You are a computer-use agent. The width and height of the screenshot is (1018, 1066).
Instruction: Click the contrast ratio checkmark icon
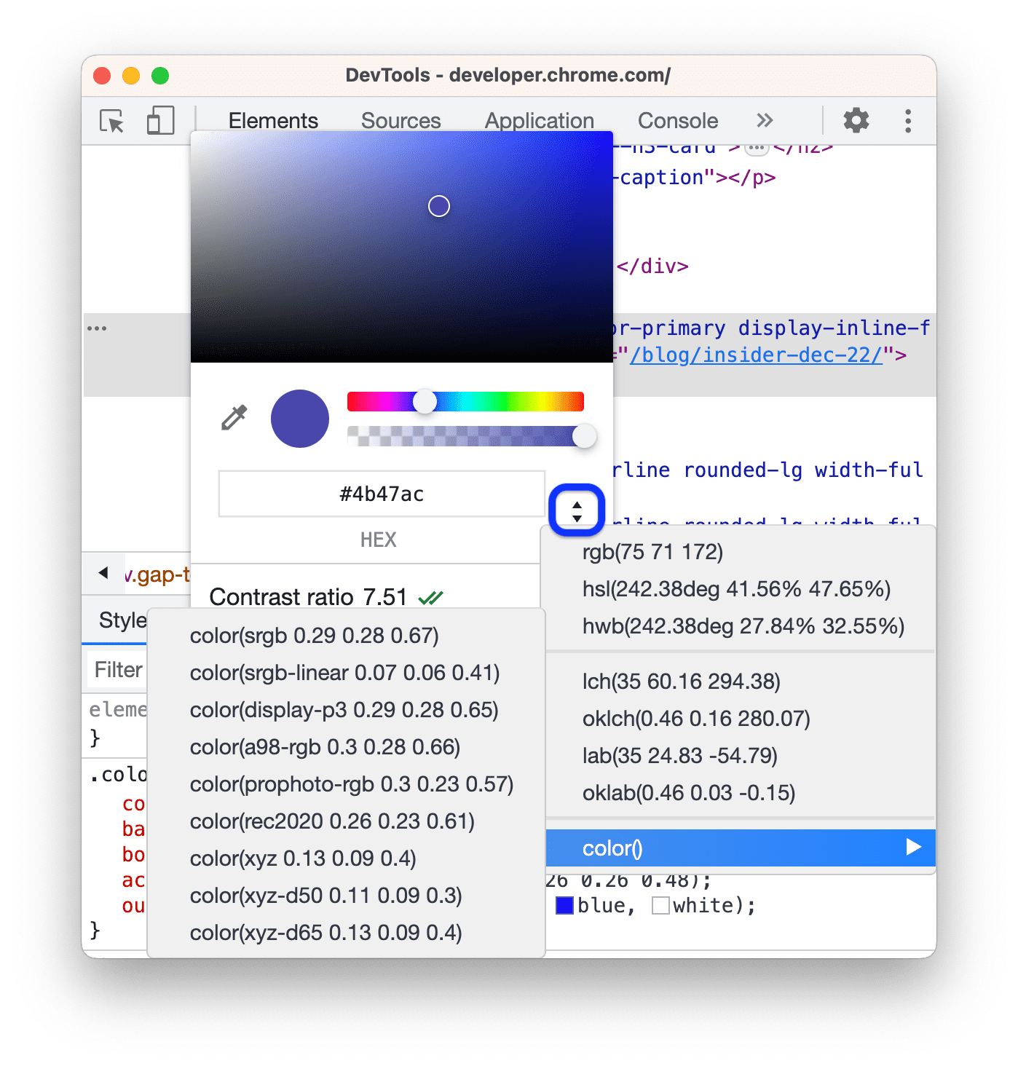pyautogui.click(x=431, y=596)
